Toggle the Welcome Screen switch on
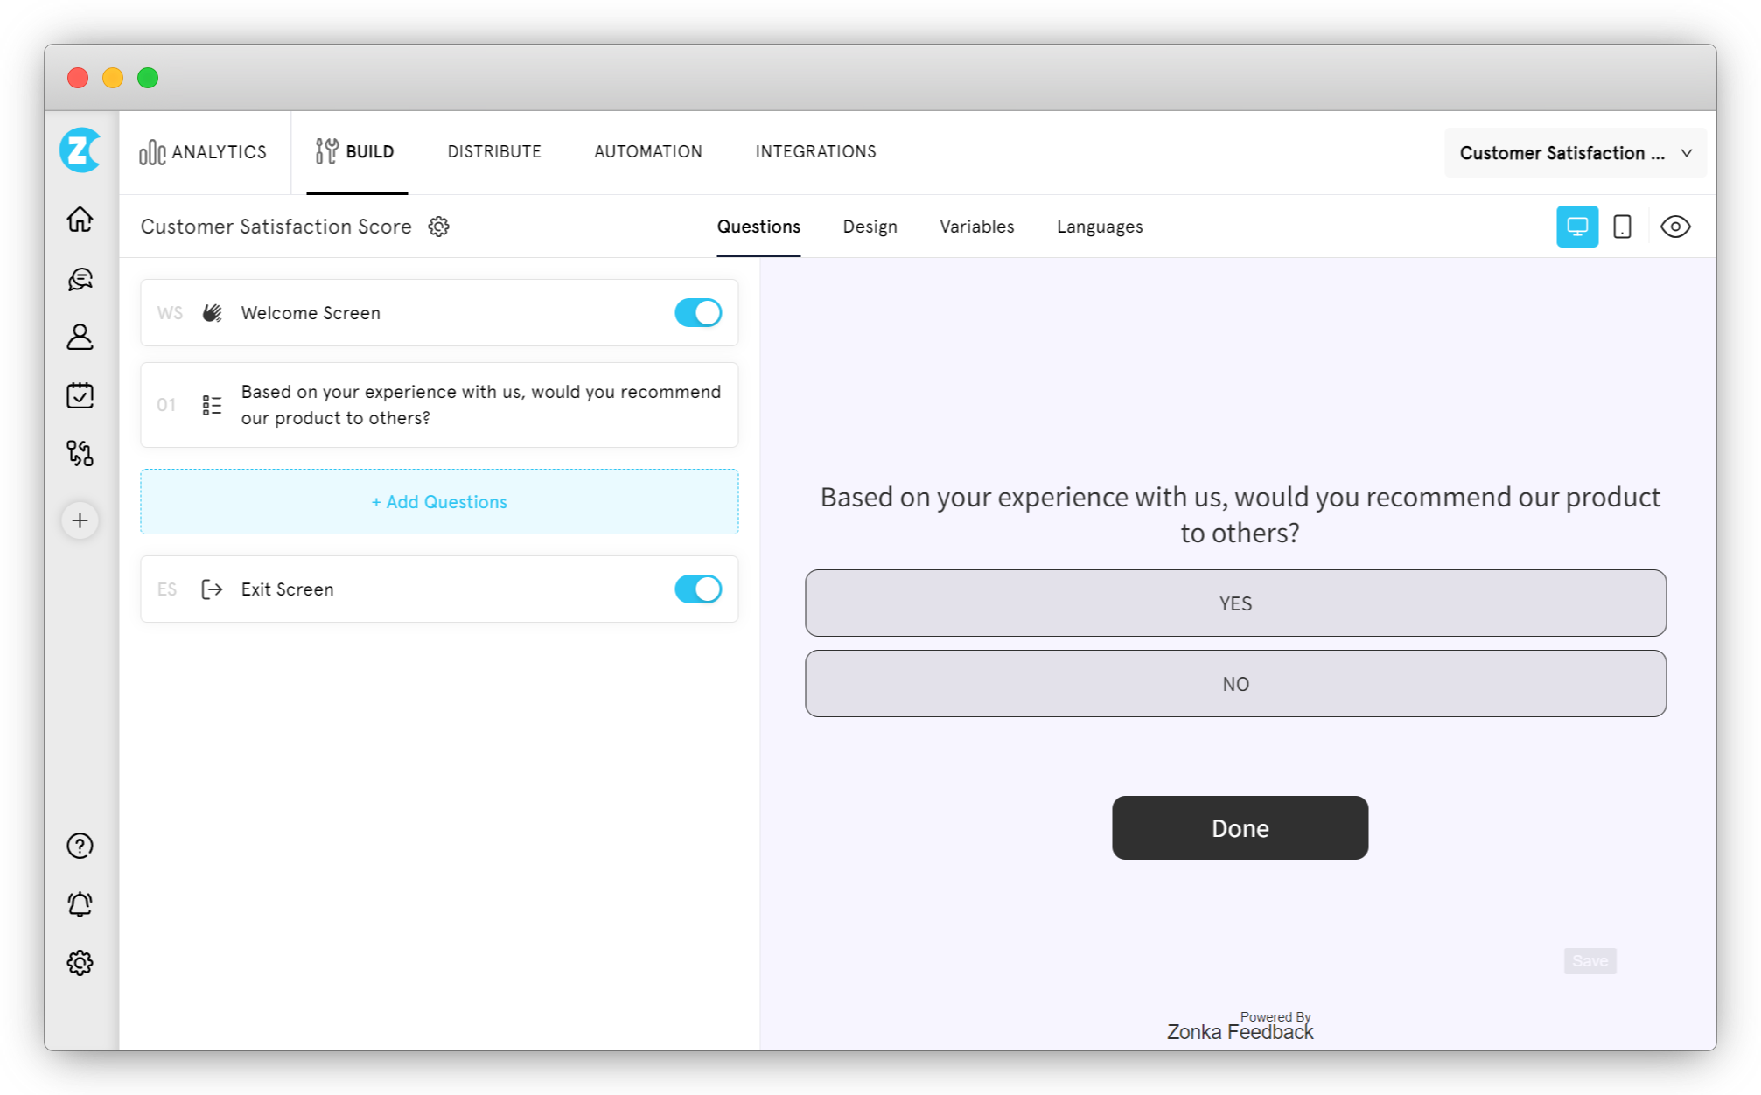The height and width of the screenshot is (1095, 1761). [697, 311]
